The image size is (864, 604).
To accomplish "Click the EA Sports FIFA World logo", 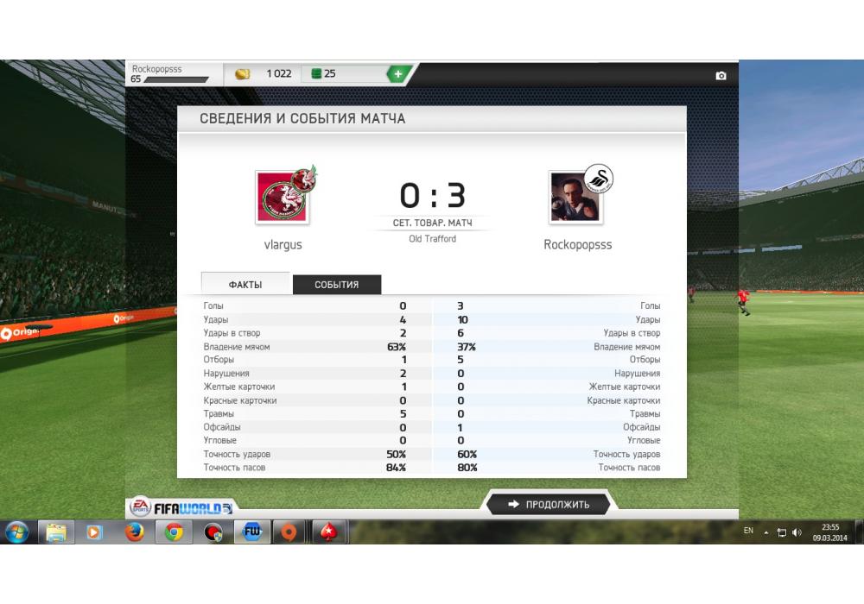I will click(181, 507).
